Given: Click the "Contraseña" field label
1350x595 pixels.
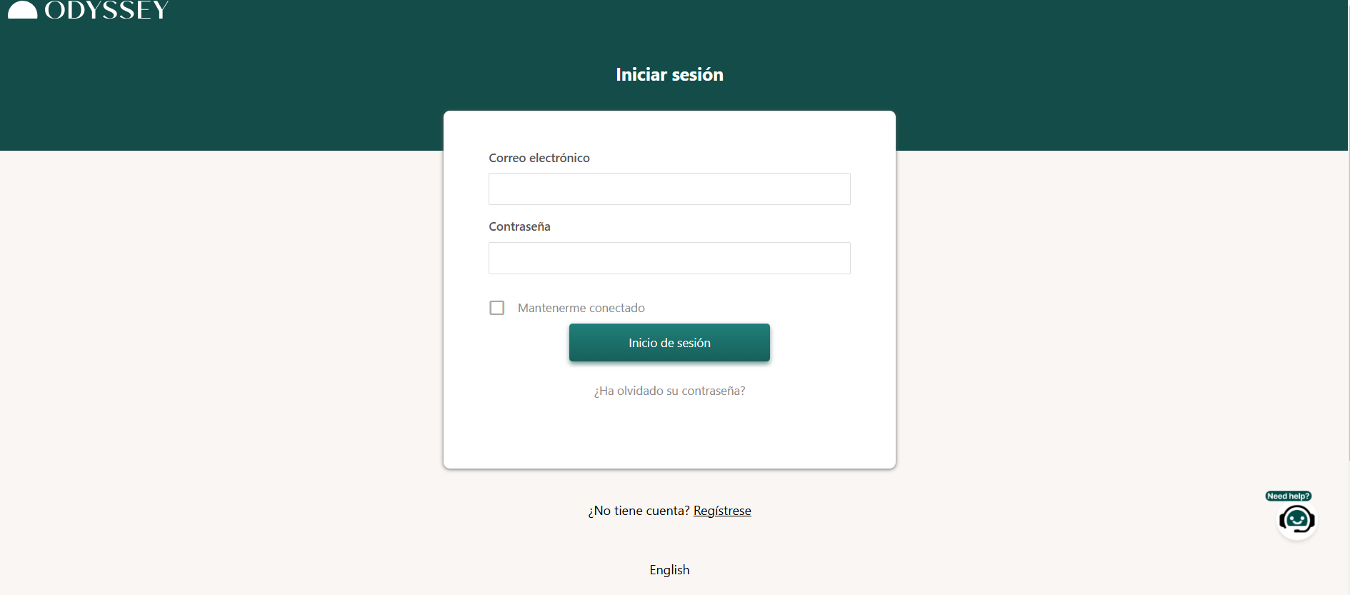Looking at the screenshot, I should pyautogui.click(x=519, y=226).
